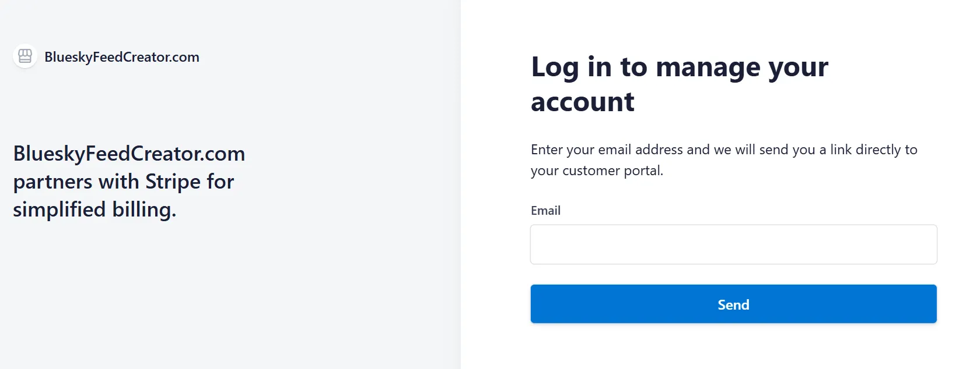Click the word "Send" on the button
This screenshot has height=369, width=977.
tap(733, 304)
